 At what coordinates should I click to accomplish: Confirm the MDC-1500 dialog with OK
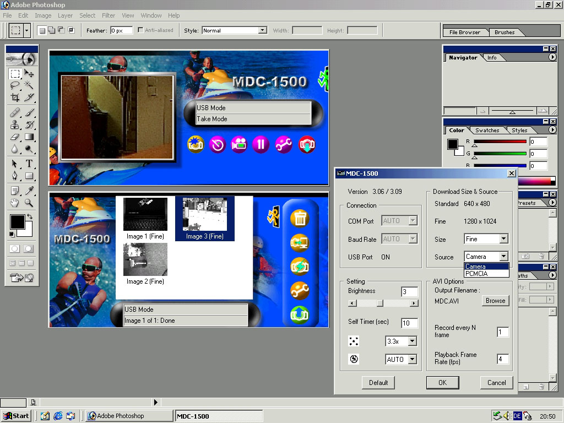pyautogui.click(x=443, y=383)
